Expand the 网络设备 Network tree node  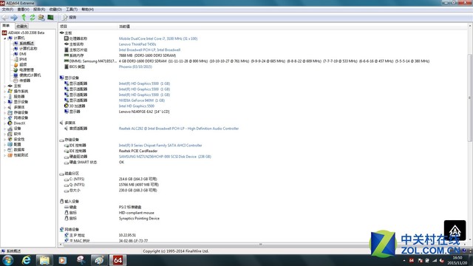pyautogui.click(x=5, y=118)
